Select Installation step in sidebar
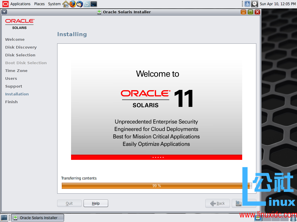This screenshot has width=297, height=222. click(17, 94)
